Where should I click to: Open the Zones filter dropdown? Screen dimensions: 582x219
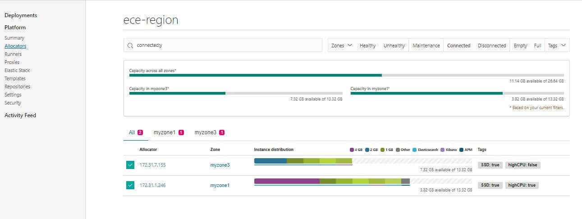(x=341, y=46)
